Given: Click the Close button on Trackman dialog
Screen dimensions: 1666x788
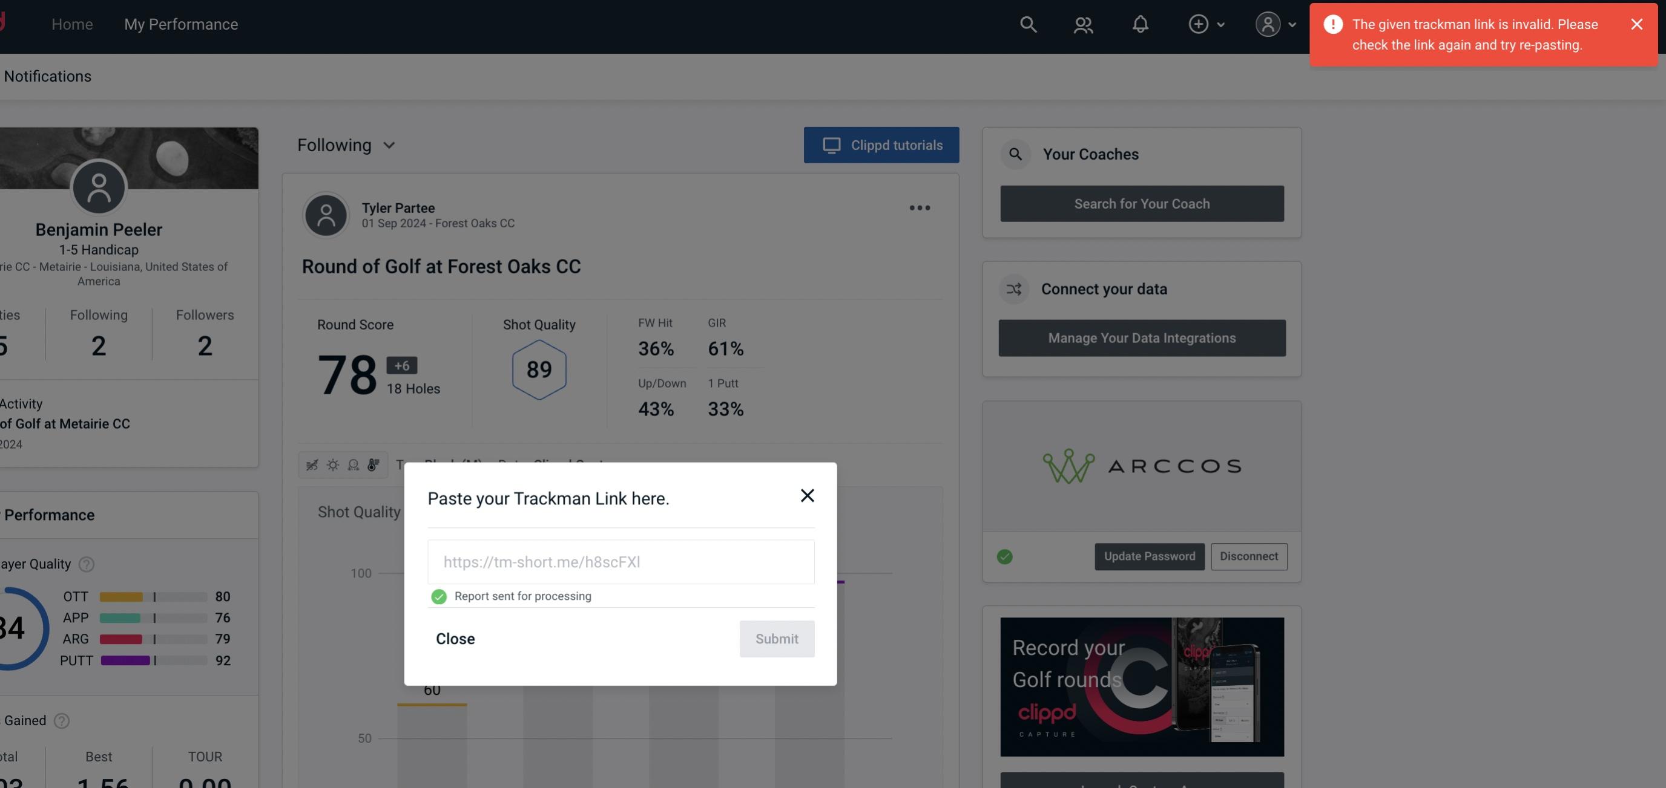Looking at the screenshot, I should point(455,638).
